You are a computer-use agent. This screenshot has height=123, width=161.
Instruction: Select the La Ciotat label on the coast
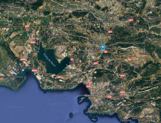(126, 120)
